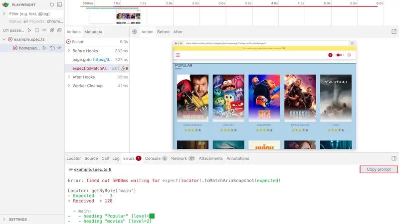Expand the Settings section
399x224 pixels.
coord(4,219)
